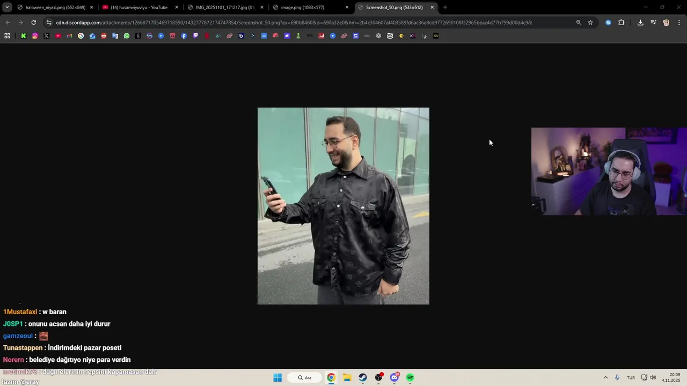687x386 pixels.
Task: Open the media controls icon in toolbar
Action: coord(653,23)
